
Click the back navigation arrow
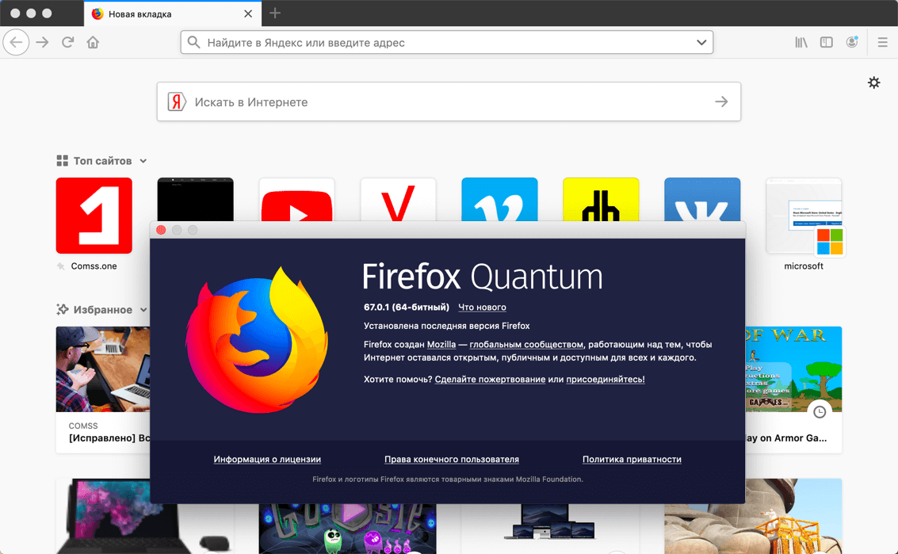point(16,42)
